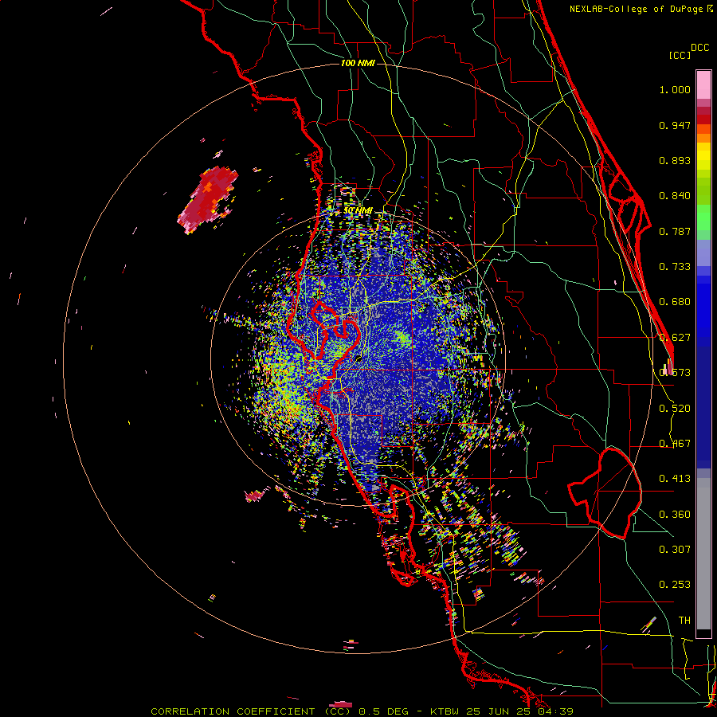Screen dimensions: 717x717
Task: Select the 1.000 scale value
Action: [x=675, y=90]
